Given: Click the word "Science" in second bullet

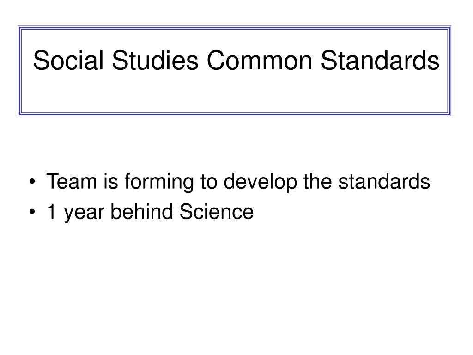Looking at the screenshot, I should coord(216,212).
